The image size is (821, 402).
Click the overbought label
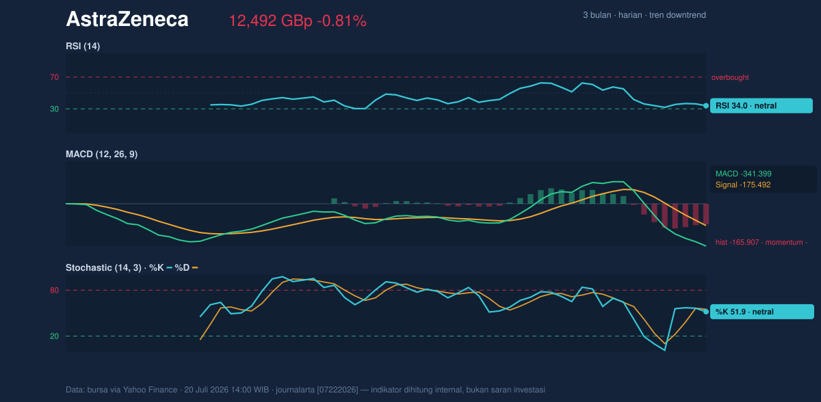click(731, 77)
